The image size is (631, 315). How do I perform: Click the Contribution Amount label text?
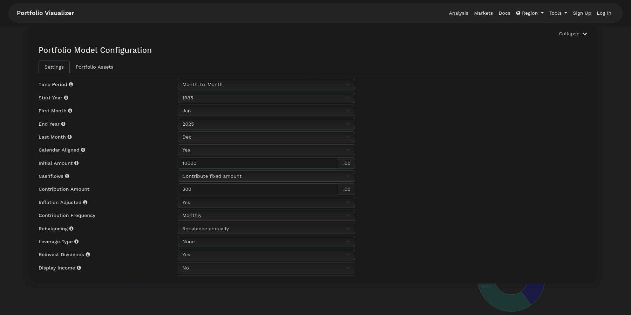[x=64, y=189]
